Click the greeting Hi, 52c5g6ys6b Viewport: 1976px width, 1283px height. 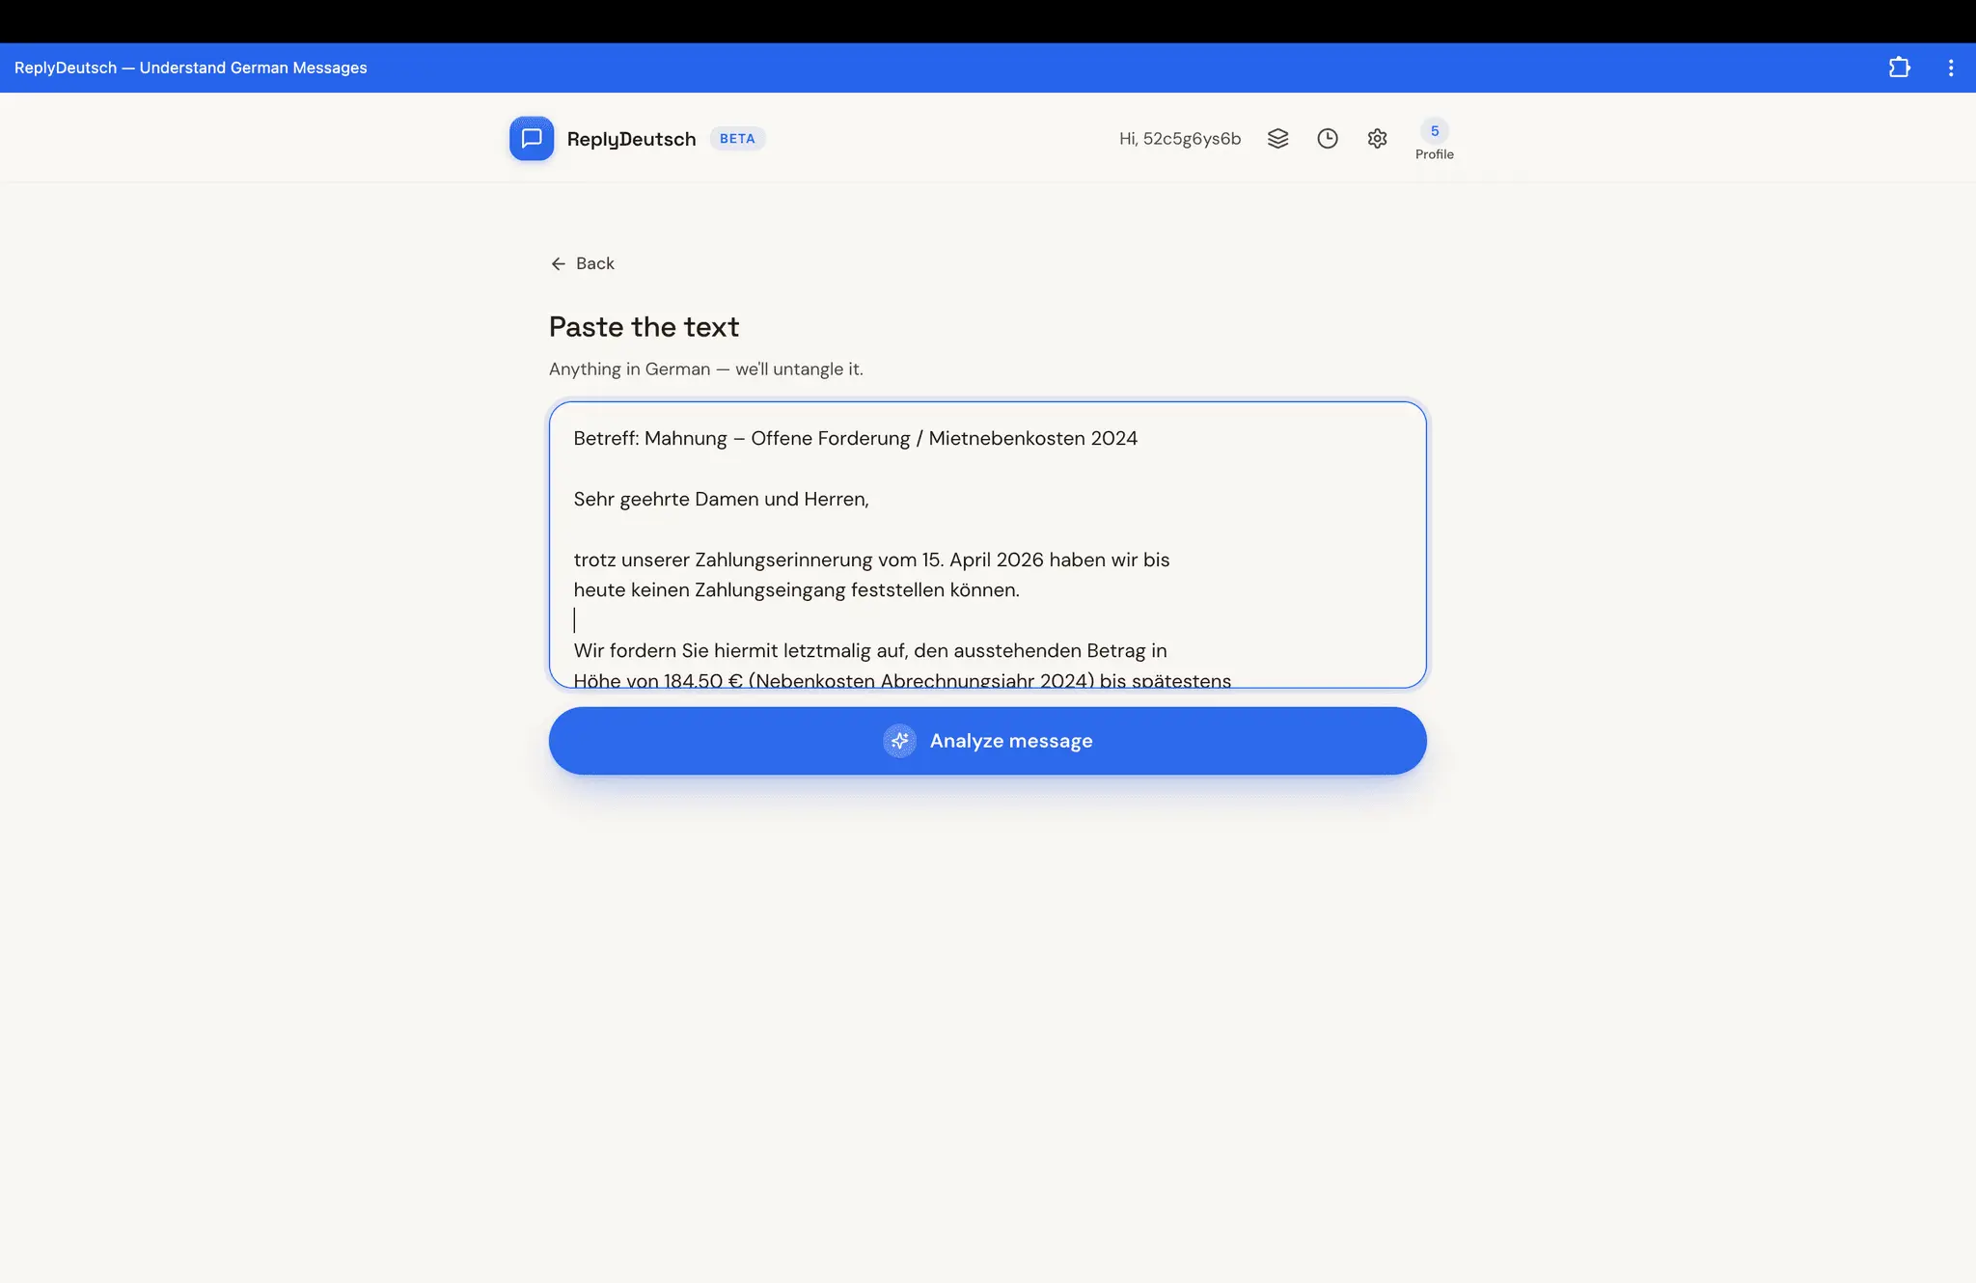click(x=1179, y=139)
